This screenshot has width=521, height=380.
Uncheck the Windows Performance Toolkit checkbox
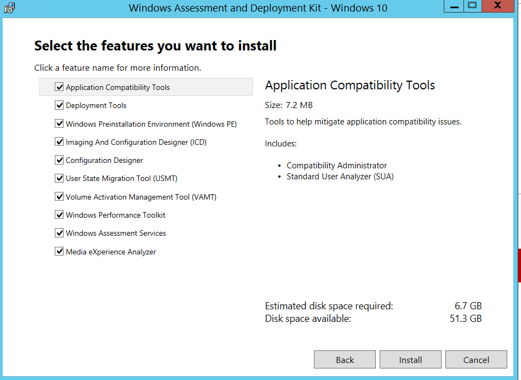click(59, 214)
